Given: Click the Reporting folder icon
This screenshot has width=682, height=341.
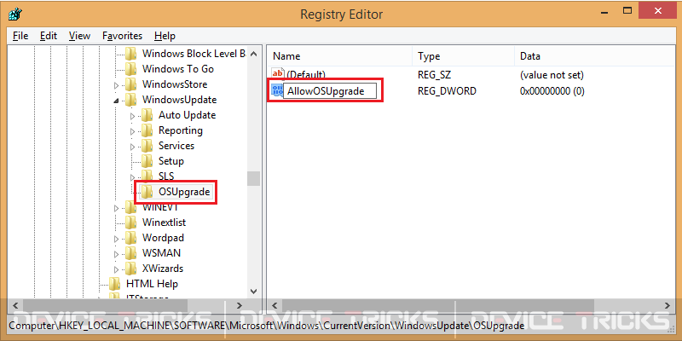Looking at the screenshot, I should click(147, 130).
